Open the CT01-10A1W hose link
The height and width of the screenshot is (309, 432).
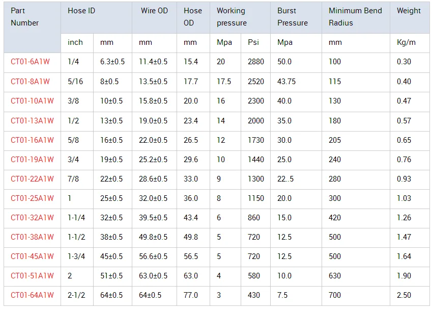(32, 101)
